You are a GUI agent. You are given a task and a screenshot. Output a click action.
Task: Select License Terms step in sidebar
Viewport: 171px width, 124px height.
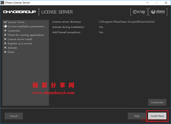click(x=16, y=22)
